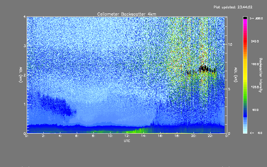
Task: Select the "20:" UTC tick label
Action: (194, 136)
